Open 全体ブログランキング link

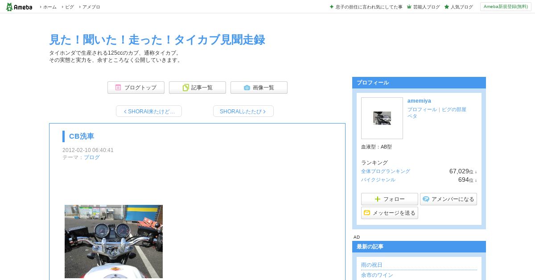point(386,171)
